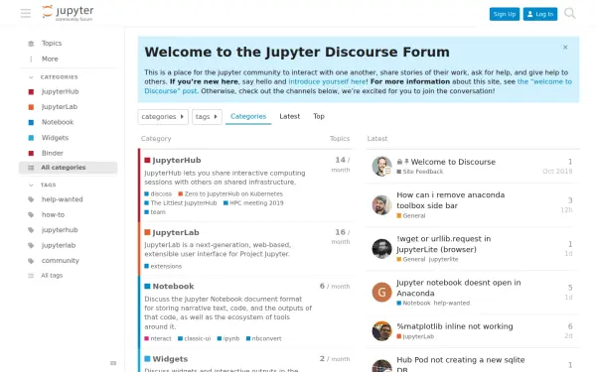Collapse the Tags sidebar section
The height and width of the screenshot is (372, 596).
48,185
